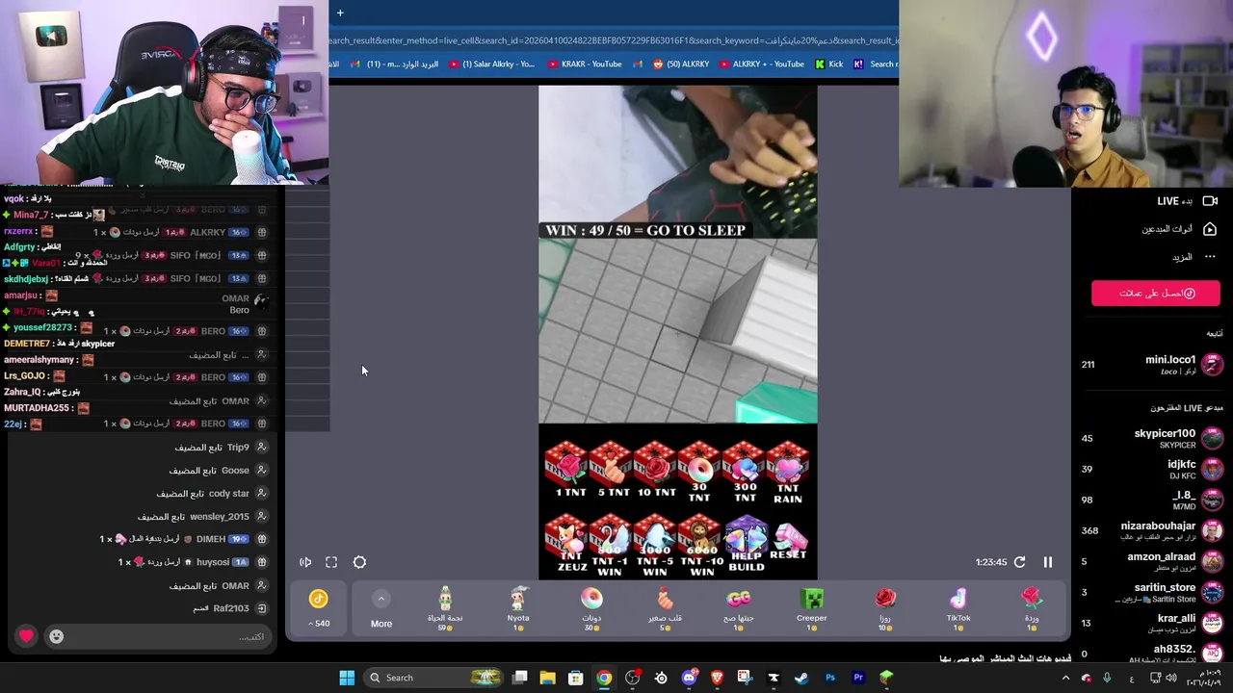The image size is (1233, 693).
Task: Open the emoji picker in chat
Action: pos(57,636)
